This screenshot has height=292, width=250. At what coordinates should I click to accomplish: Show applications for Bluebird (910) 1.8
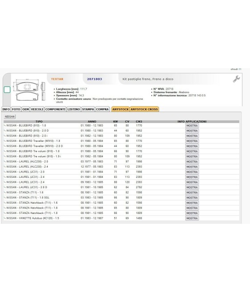tap(192, 126)
